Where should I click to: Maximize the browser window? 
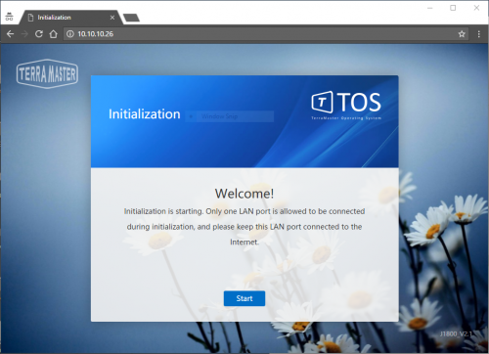point(453,8)
